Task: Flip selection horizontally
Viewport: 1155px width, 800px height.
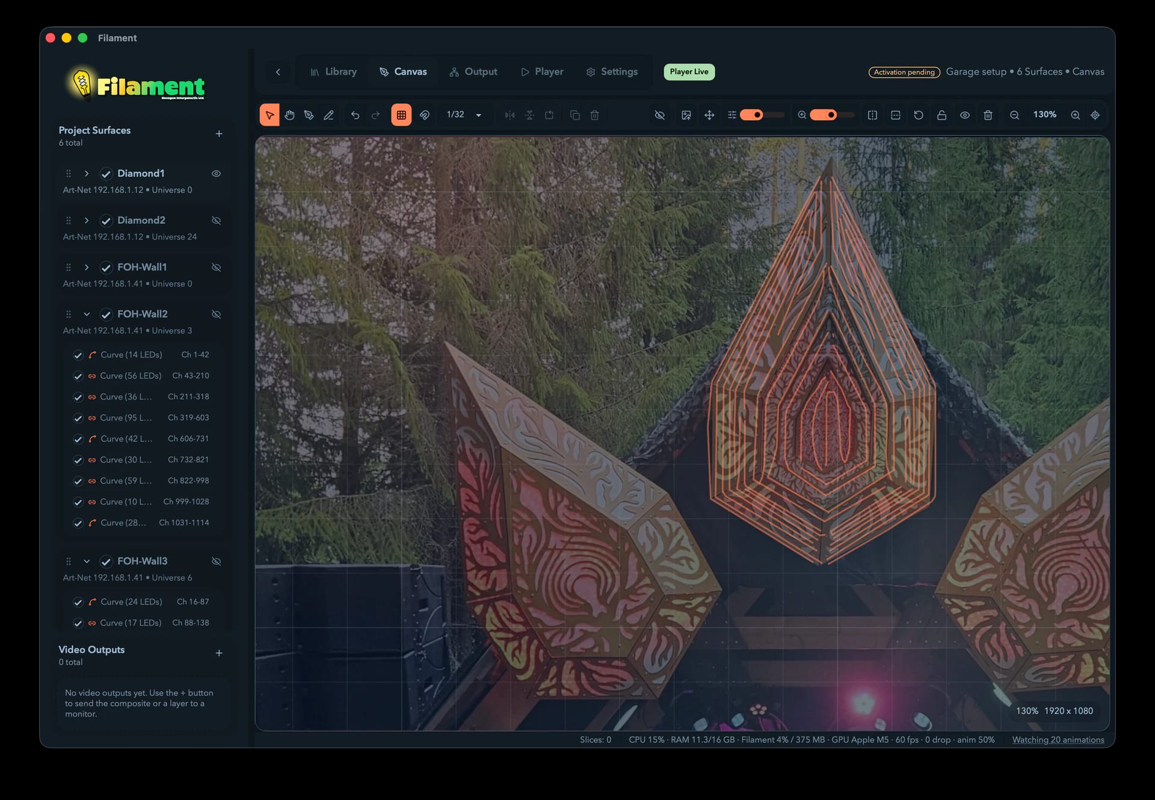Action: [x=510, y=115]
